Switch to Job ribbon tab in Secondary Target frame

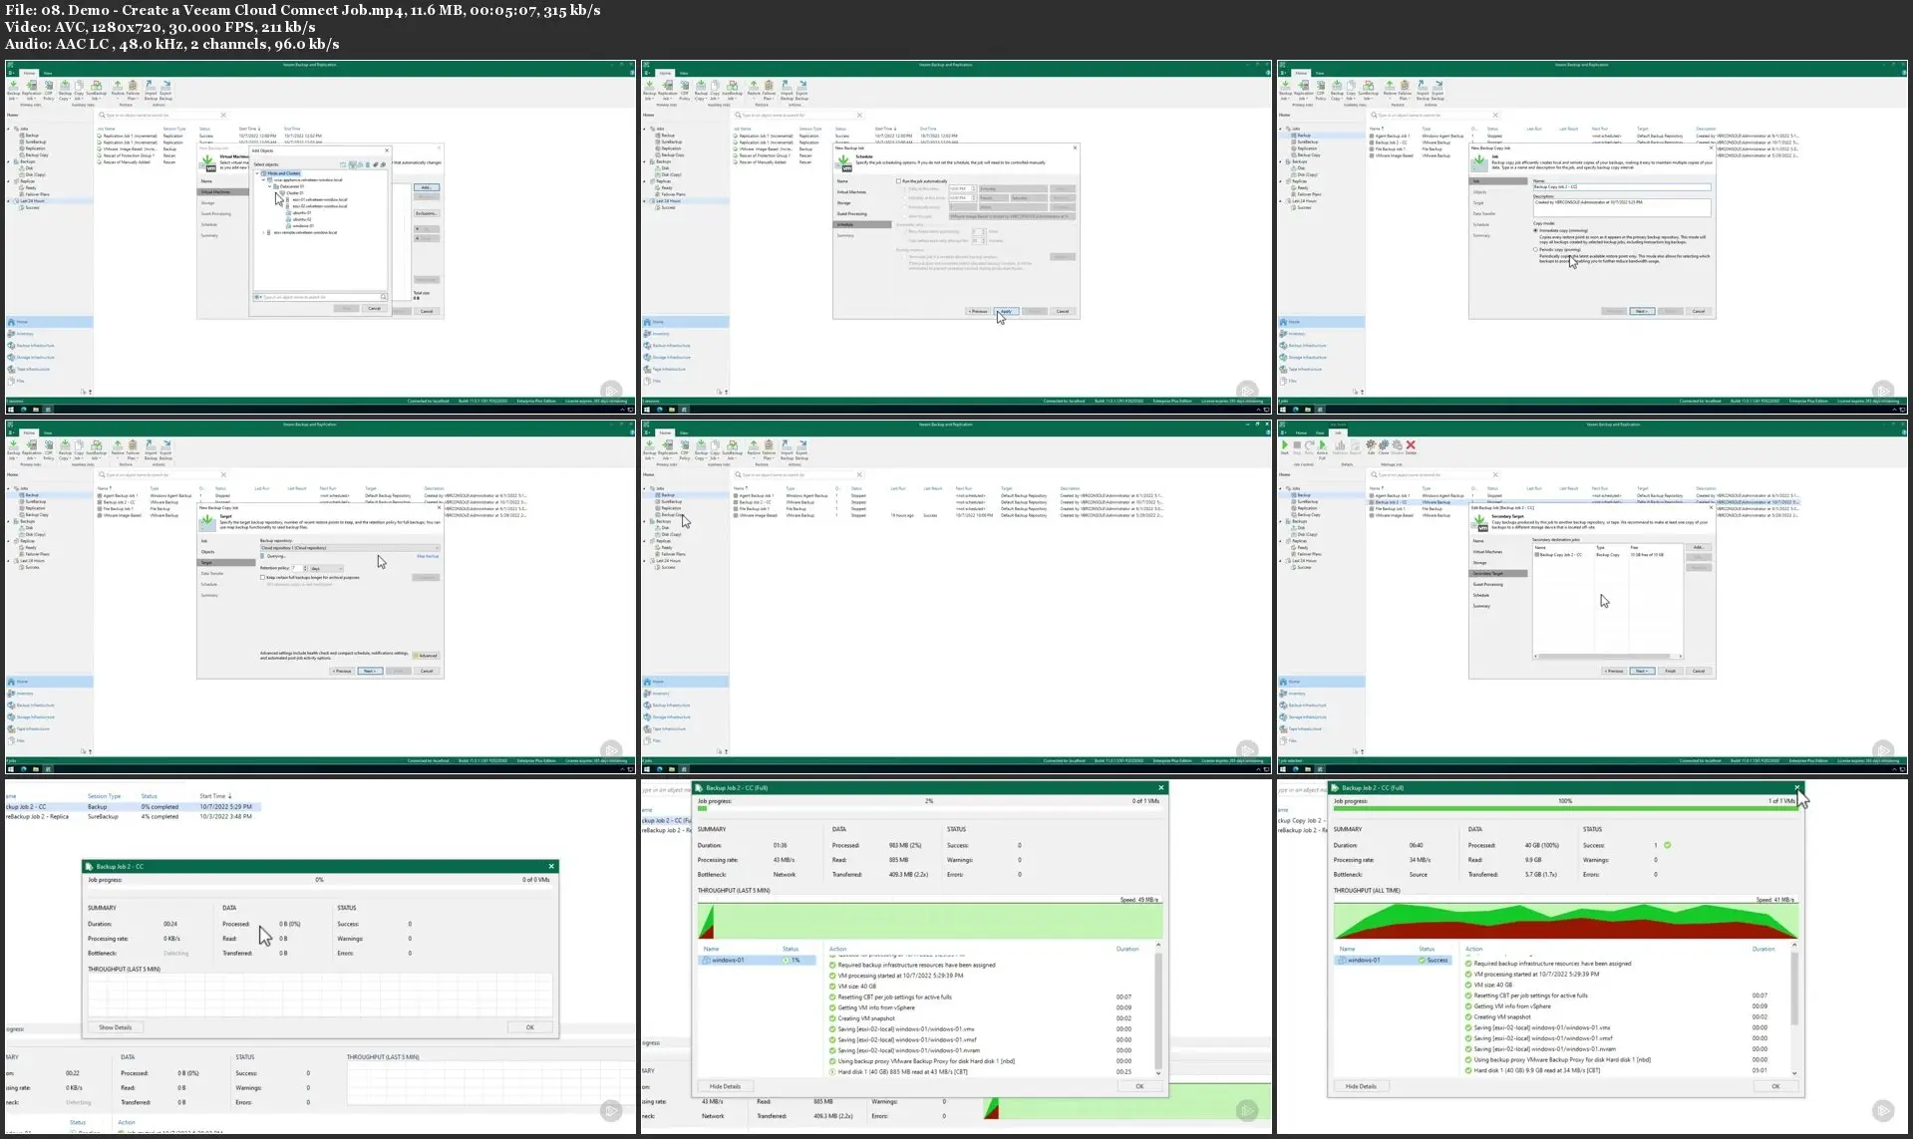pos(1338,432)
